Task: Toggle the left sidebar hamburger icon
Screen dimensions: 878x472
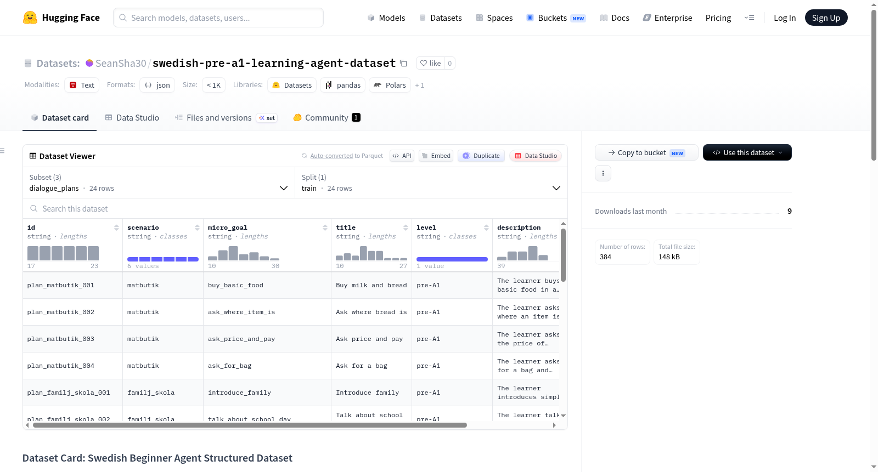Action: click(x=2, y=151)
